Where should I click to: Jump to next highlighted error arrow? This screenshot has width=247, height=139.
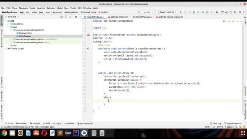(x=241, y=21)
